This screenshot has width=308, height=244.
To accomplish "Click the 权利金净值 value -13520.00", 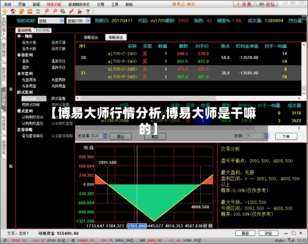I will click(248, 58).
